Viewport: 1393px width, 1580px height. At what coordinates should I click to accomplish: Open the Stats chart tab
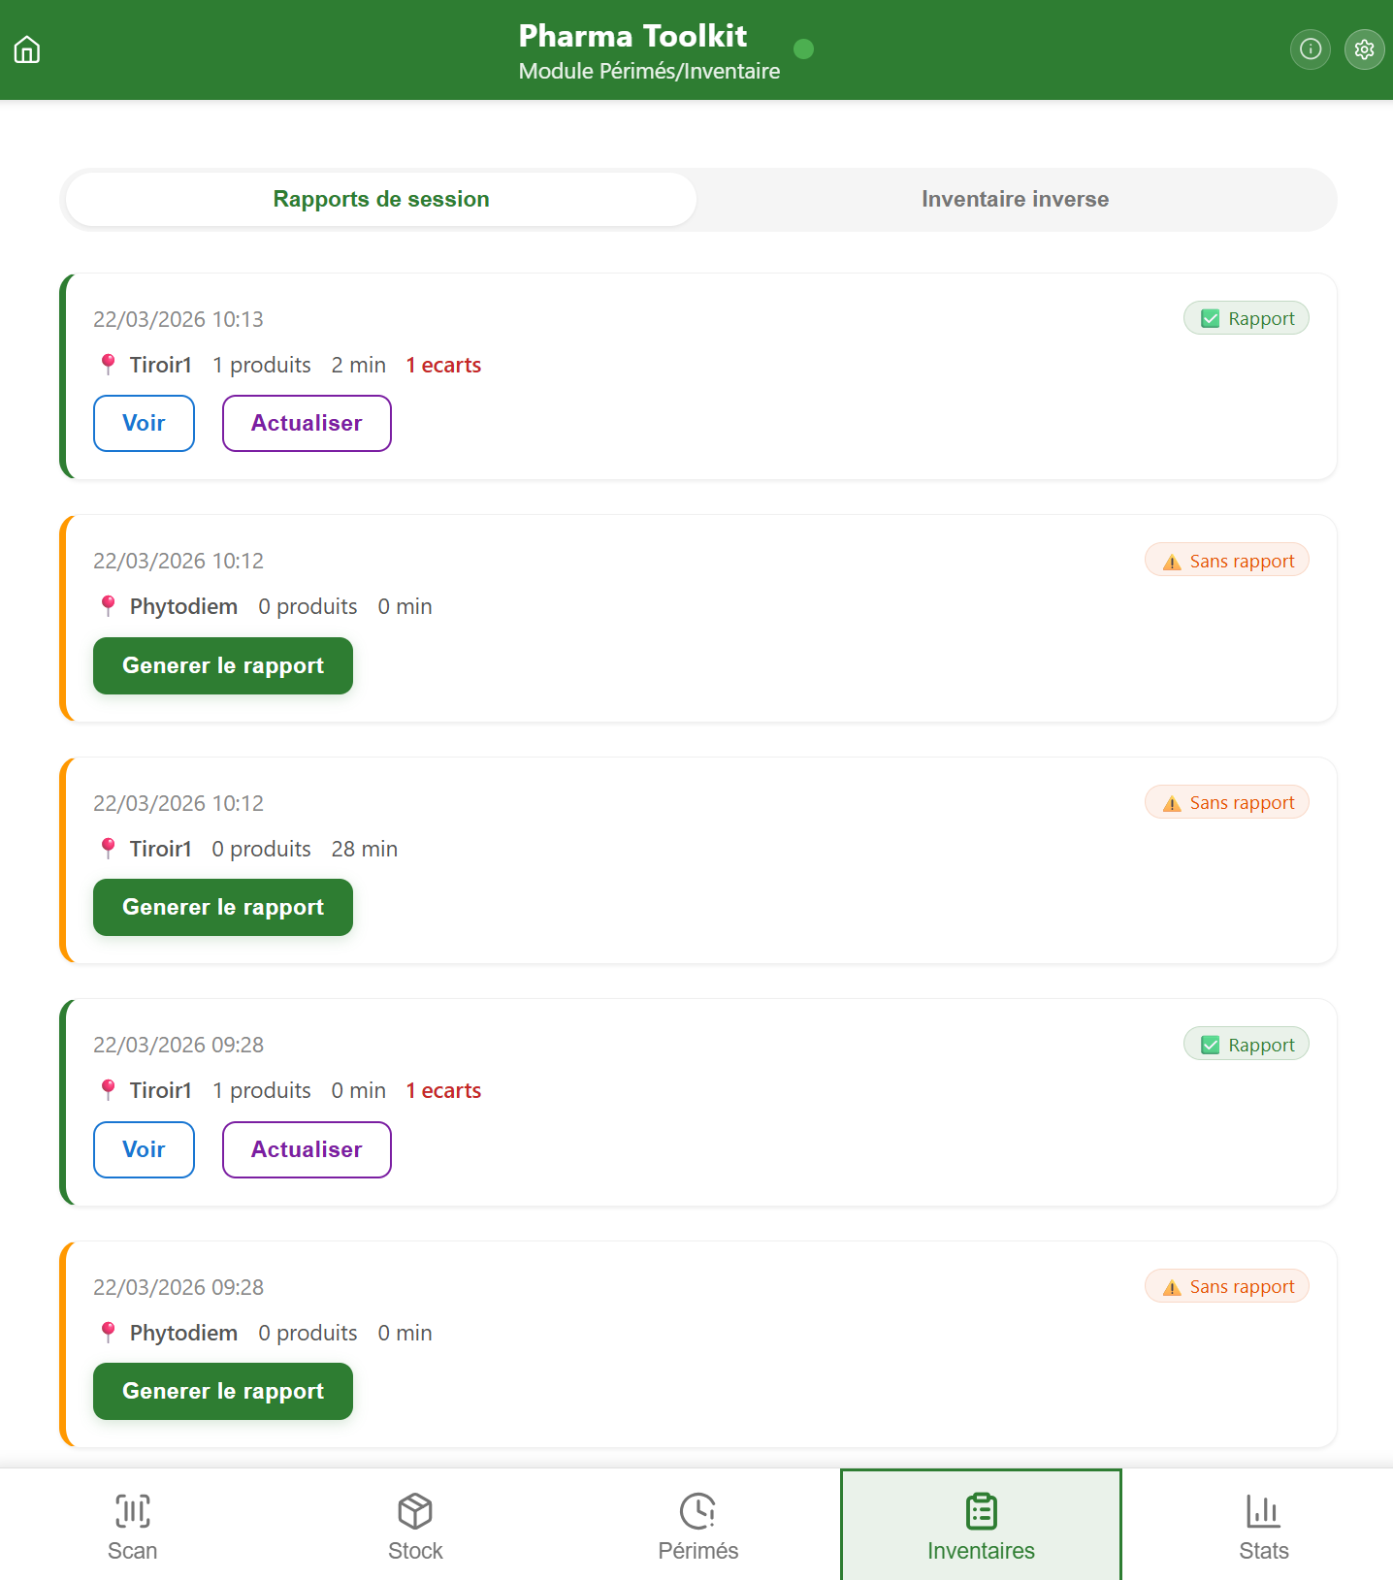pos(1263,1527)
